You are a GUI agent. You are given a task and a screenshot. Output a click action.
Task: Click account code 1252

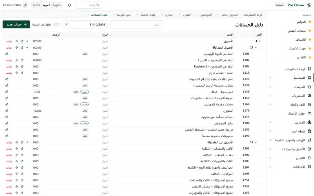click(x=246, y=187)
